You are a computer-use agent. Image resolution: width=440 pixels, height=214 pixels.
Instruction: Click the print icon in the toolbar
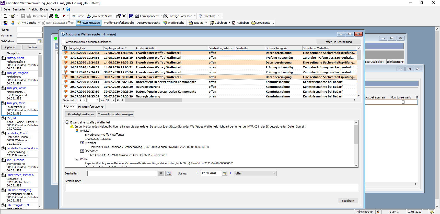(51, 16)
